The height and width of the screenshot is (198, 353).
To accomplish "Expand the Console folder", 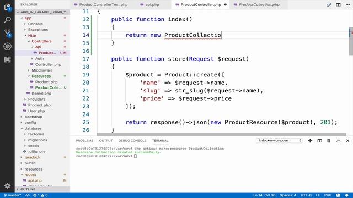I will click(x=35, y=24).
